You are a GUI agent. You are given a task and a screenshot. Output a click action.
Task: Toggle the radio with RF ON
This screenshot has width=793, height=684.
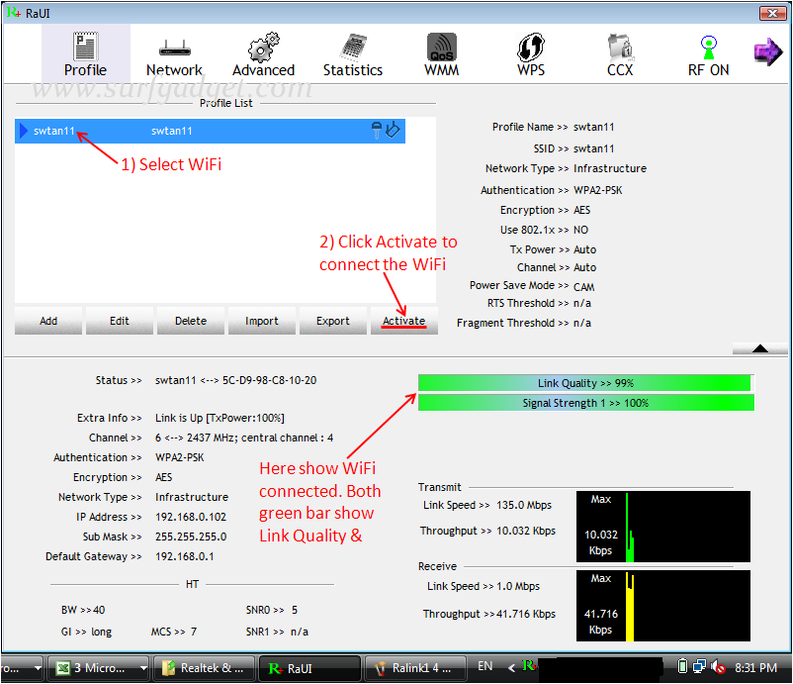point(708,54)
